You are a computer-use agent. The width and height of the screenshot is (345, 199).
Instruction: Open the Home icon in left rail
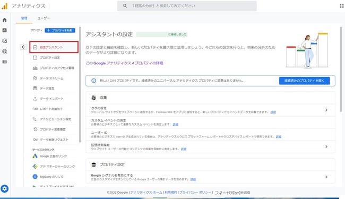click(4, 20)
